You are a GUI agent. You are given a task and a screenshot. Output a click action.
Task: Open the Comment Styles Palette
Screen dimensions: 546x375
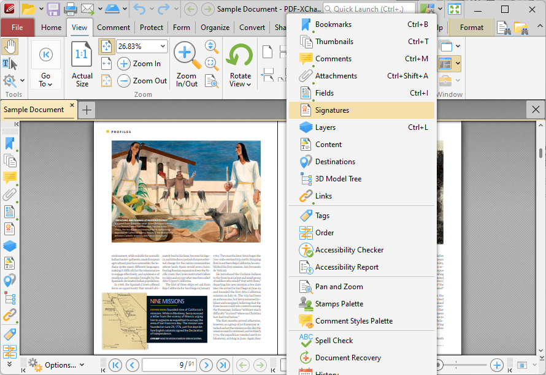[x=361, y=321]
